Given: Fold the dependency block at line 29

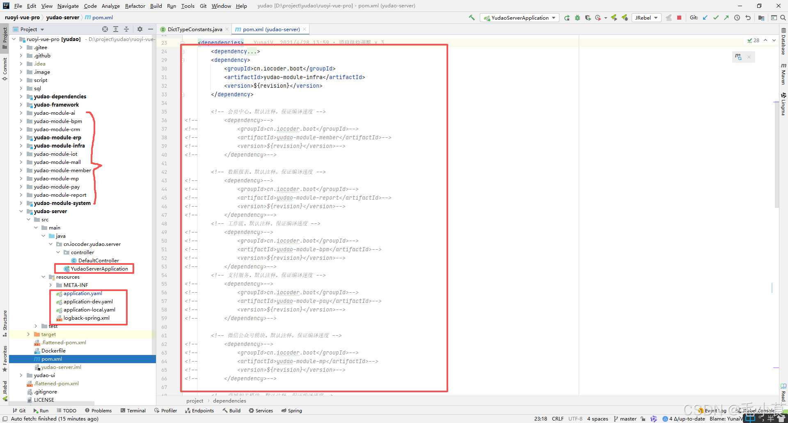Looking at the screenshot, I should (x=183, y=60).
